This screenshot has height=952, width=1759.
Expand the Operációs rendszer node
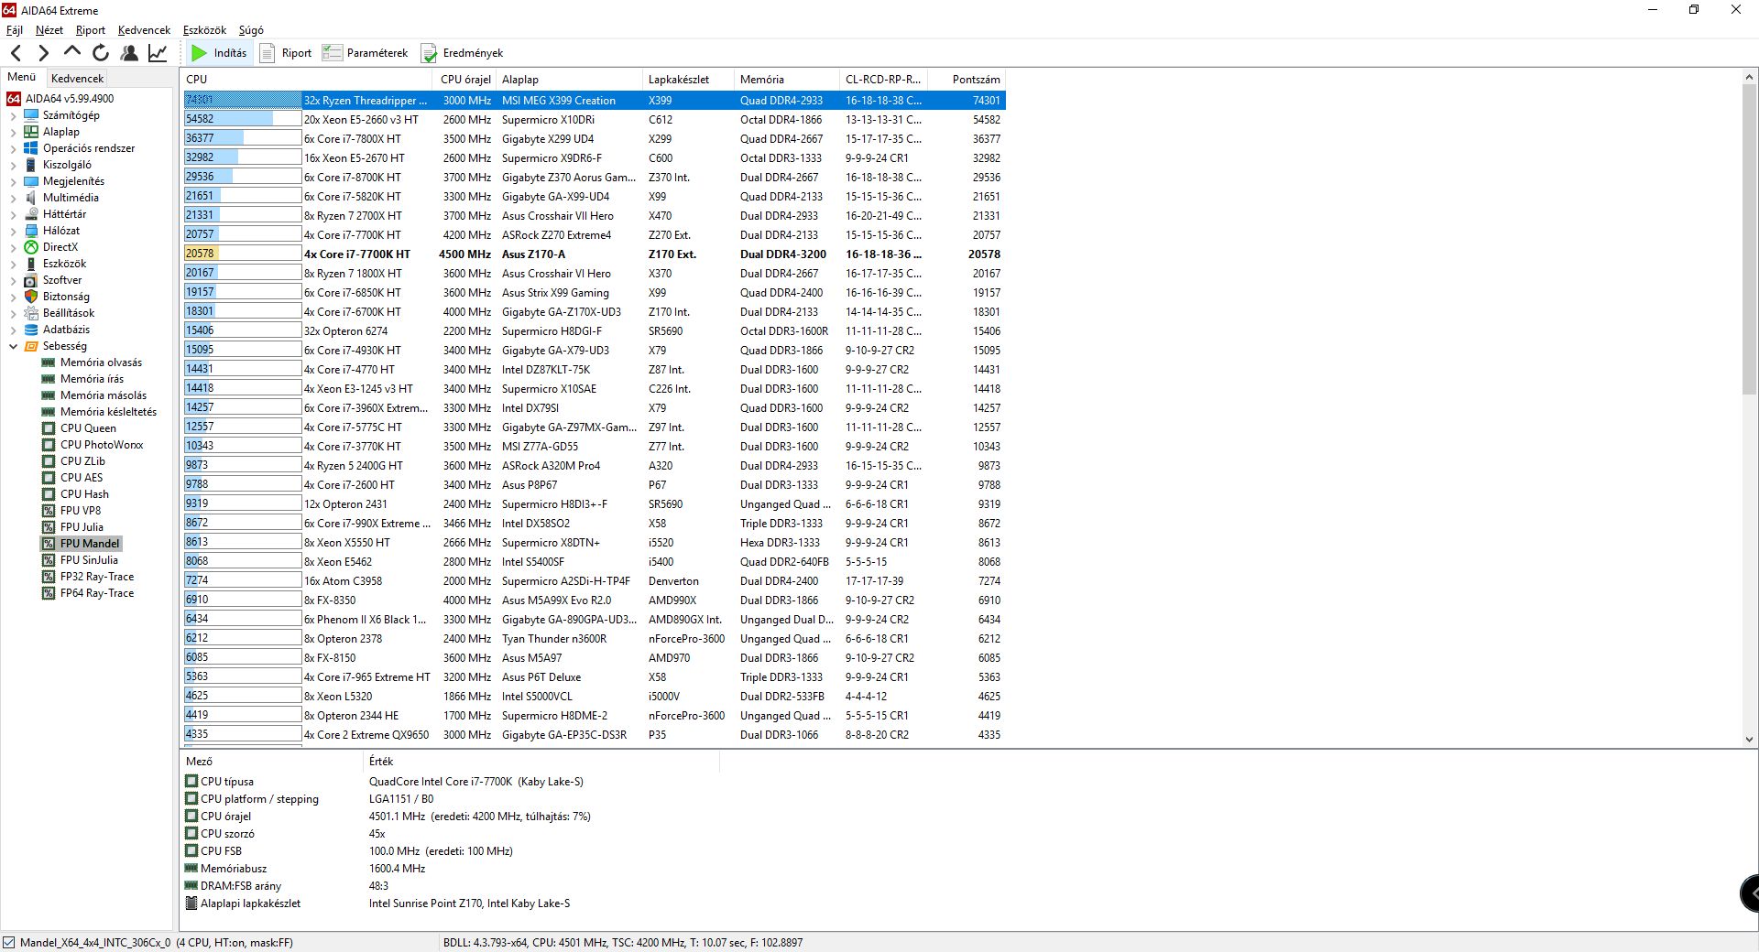click(13, 149)
